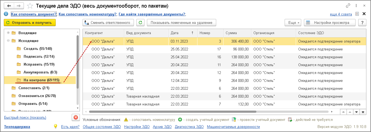Image resolution: width=371 pixels, height=132 pixels.
Task: Open the kebab three-dots window menu
Action: 356,6
